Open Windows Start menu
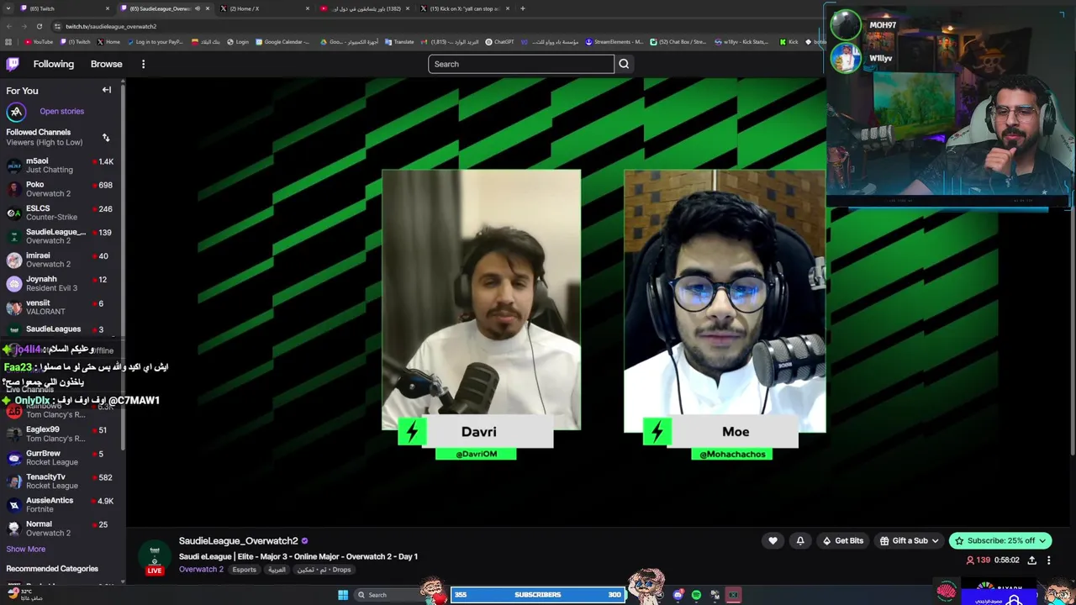 point(343,595)
